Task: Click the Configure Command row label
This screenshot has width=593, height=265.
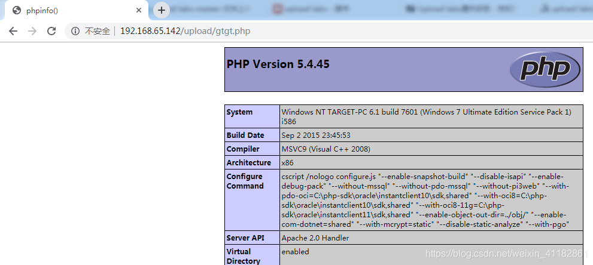Action: tap(245, 181)
